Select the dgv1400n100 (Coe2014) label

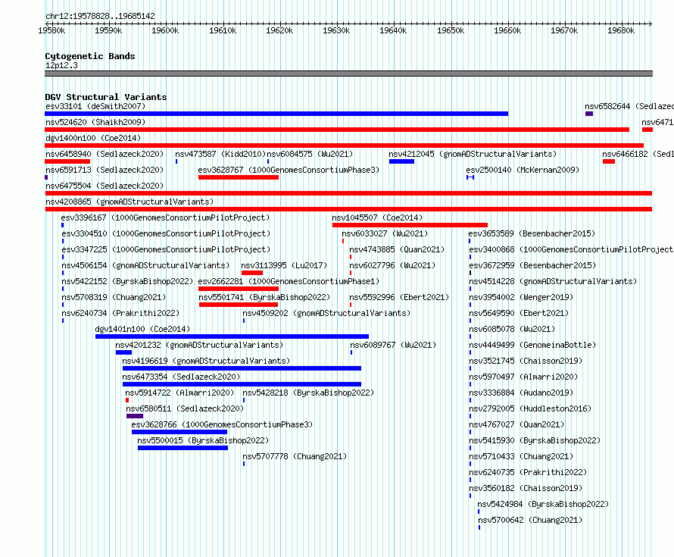point(93,138)
